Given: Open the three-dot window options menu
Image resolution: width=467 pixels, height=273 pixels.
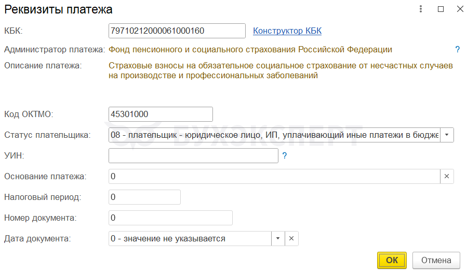Looking at the screenshot, I should [x=420, y=9].
